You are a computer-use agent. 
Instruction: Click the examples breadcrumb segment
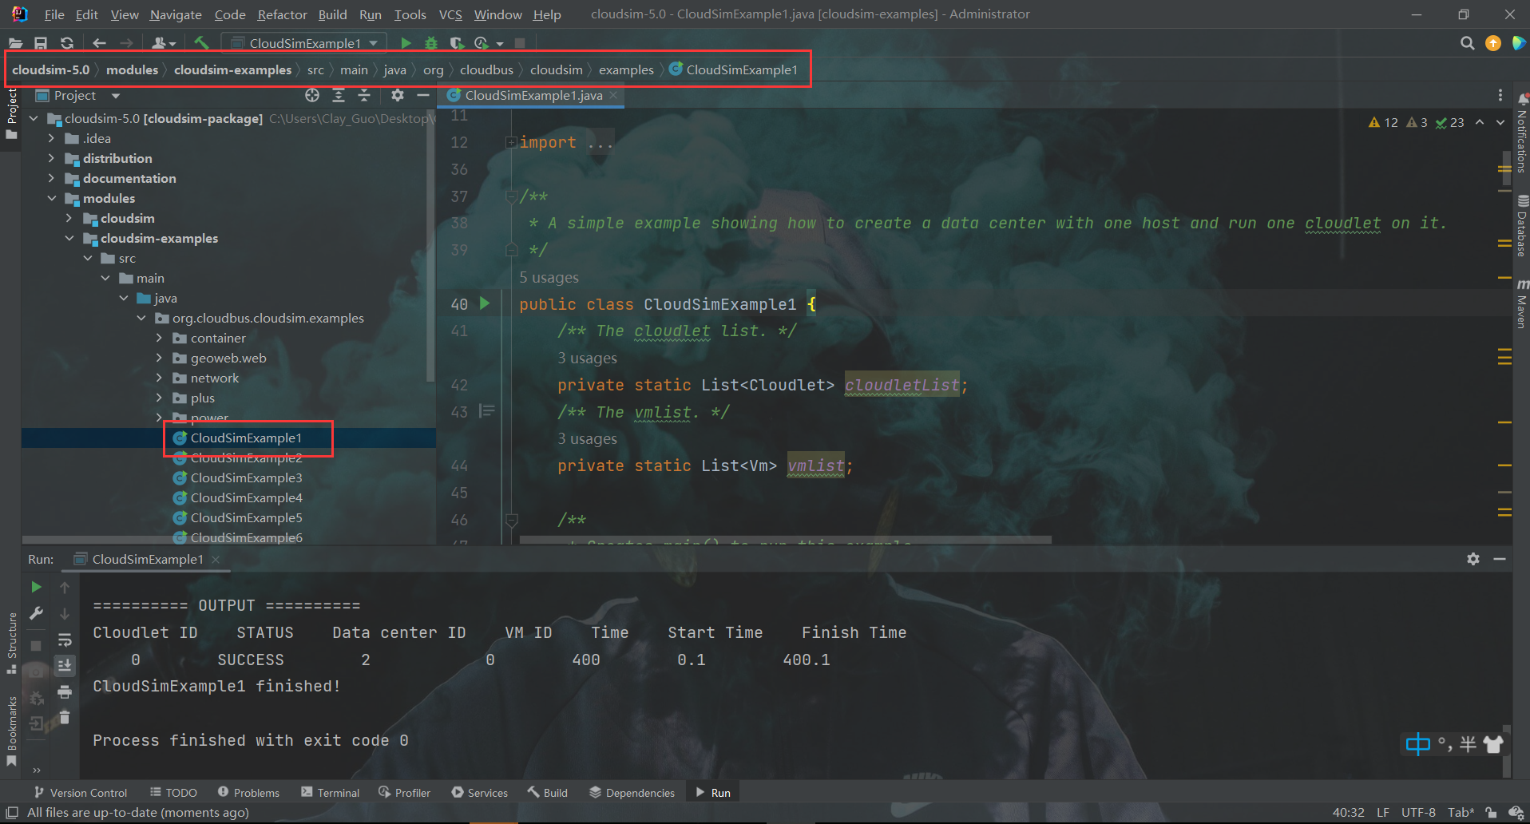(x=626, y=69)
